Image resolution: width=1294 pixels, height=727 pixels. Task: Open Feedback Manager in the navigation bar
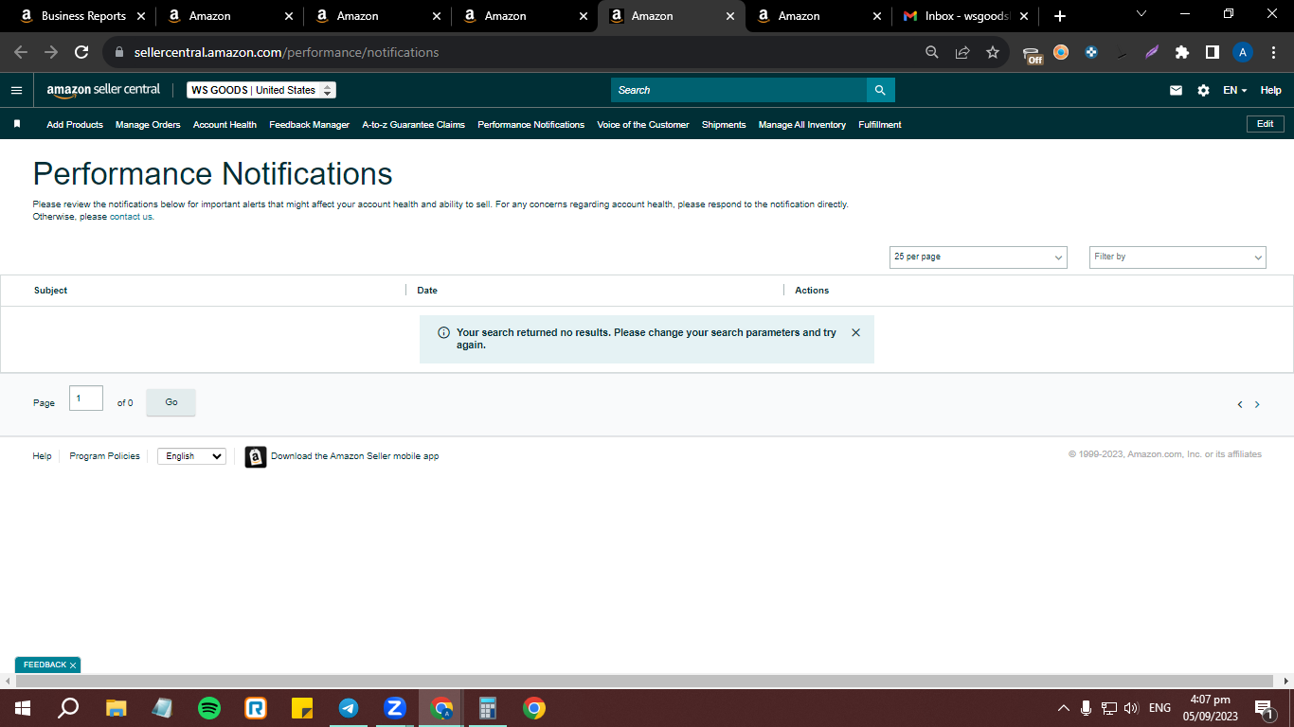click(x=309, y=124)
